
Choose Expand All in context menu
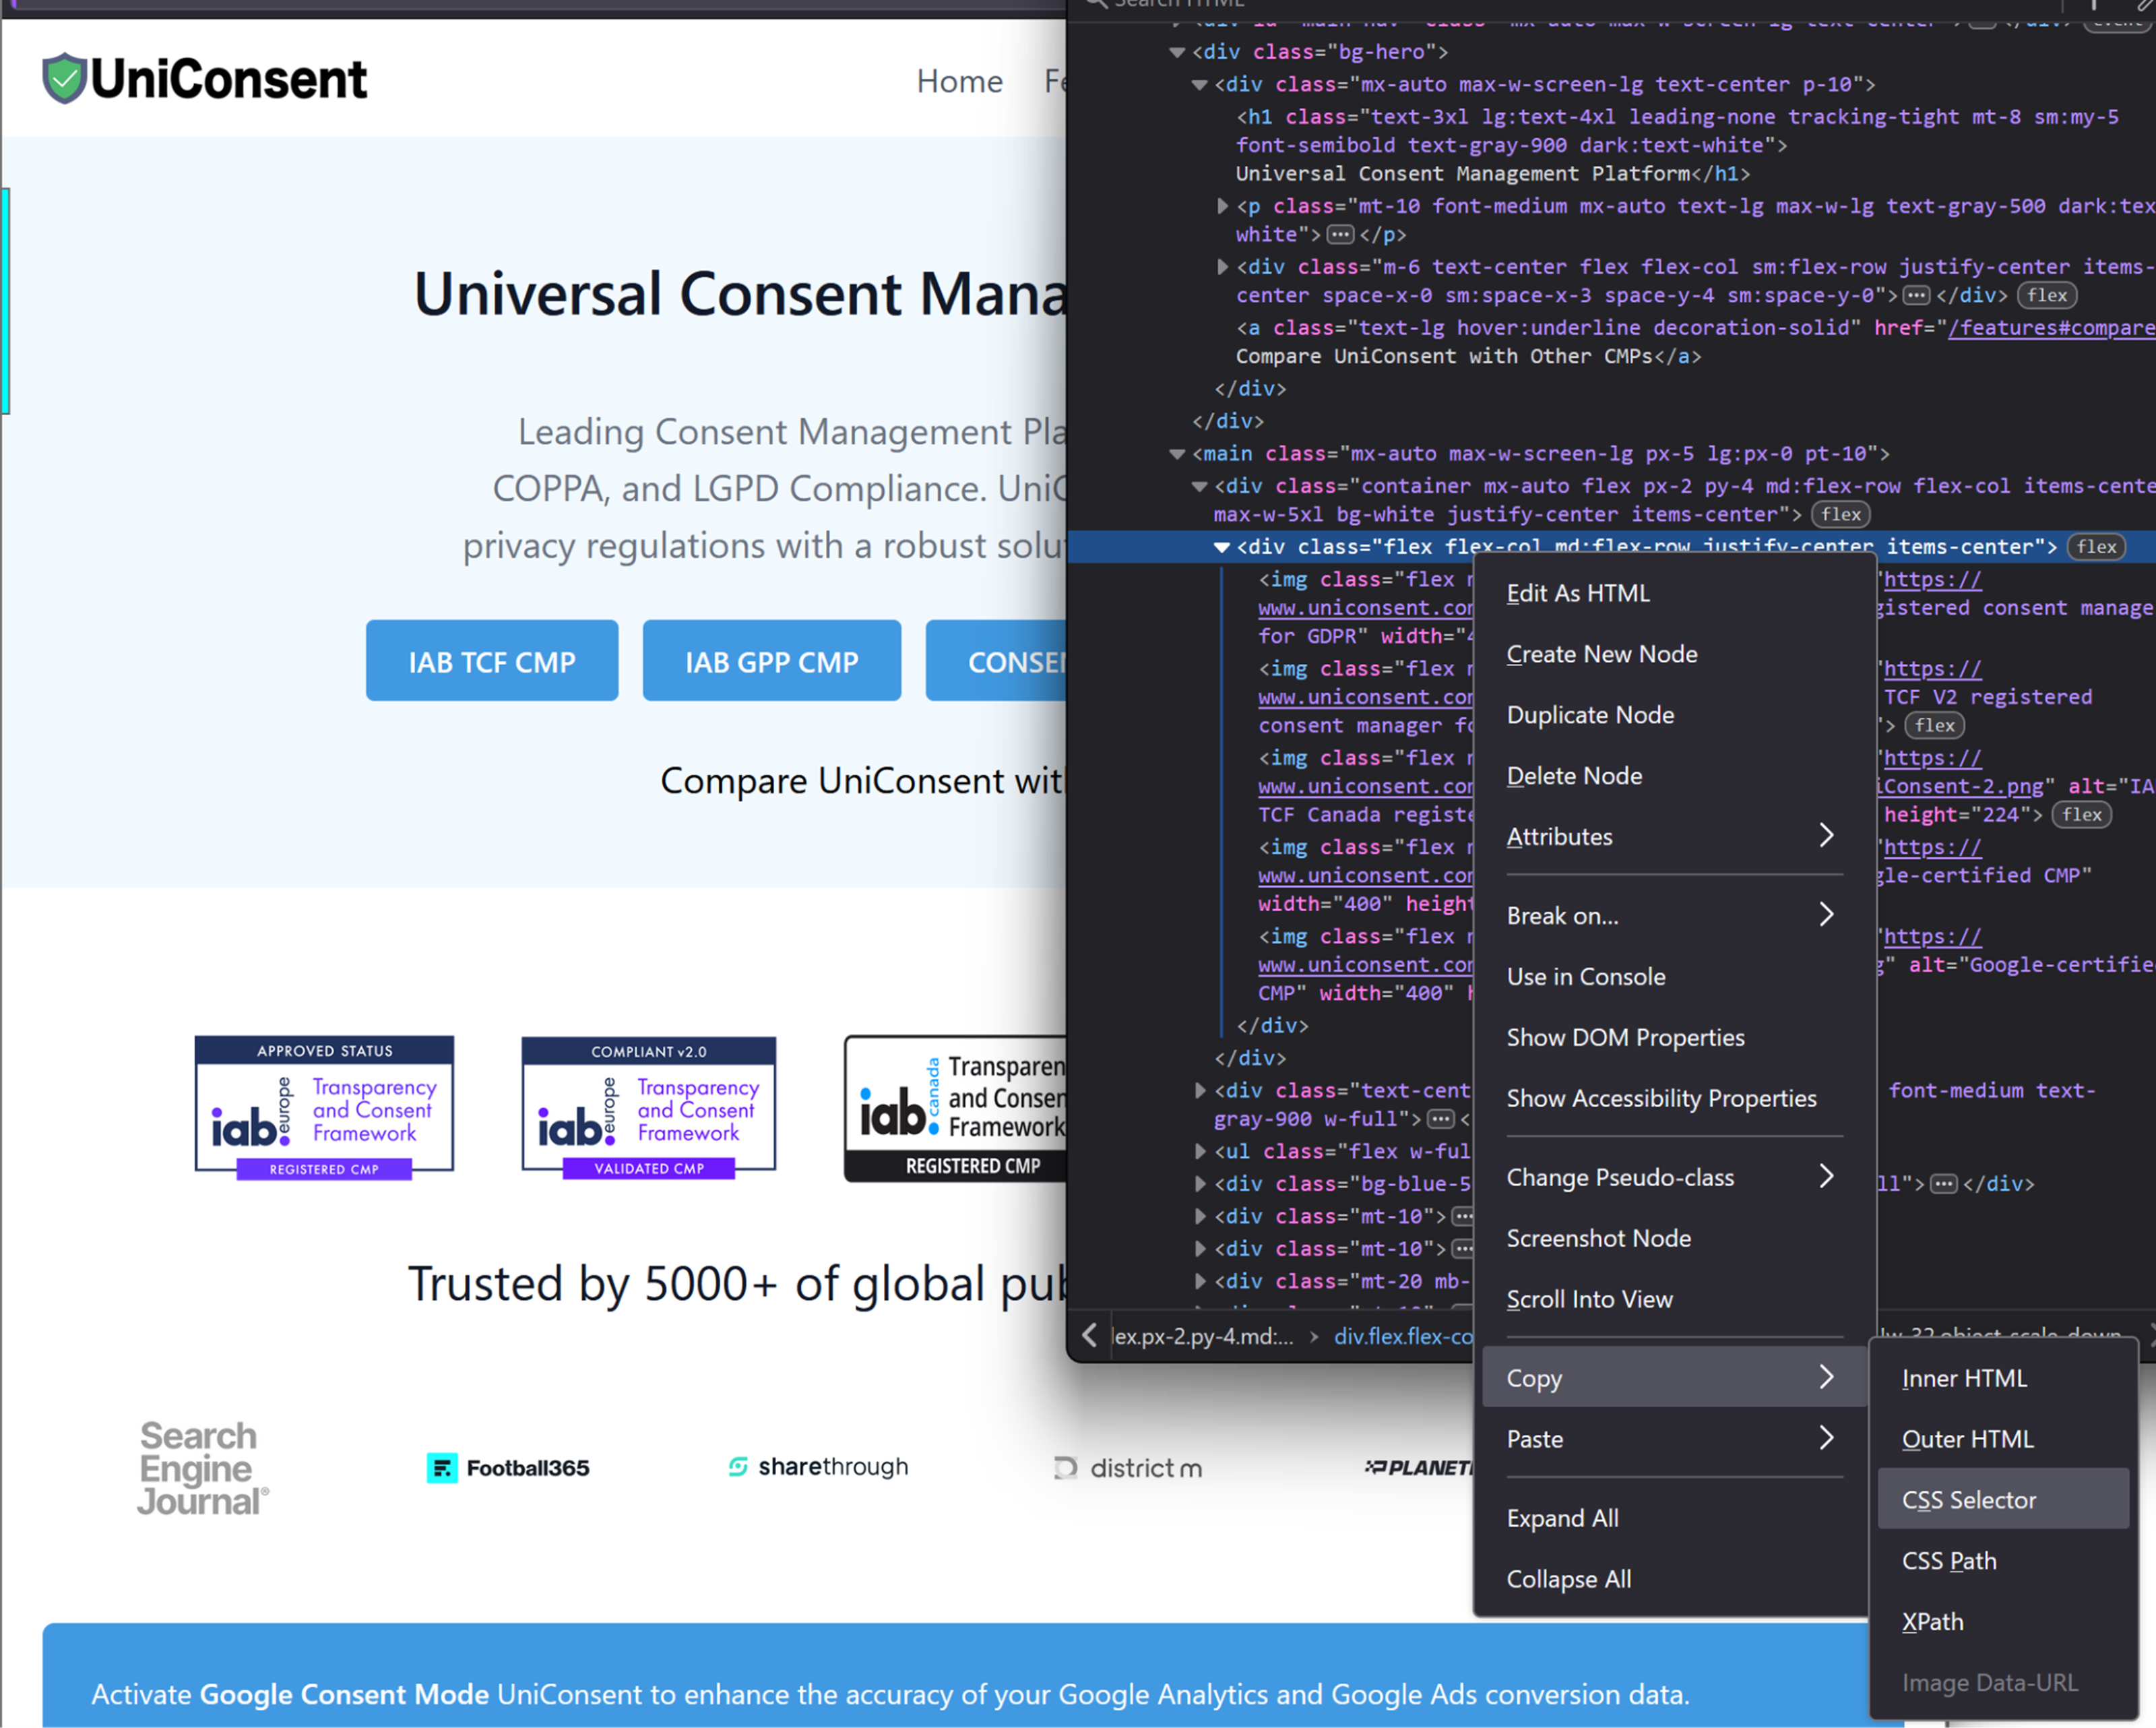pos(1674,1519)
